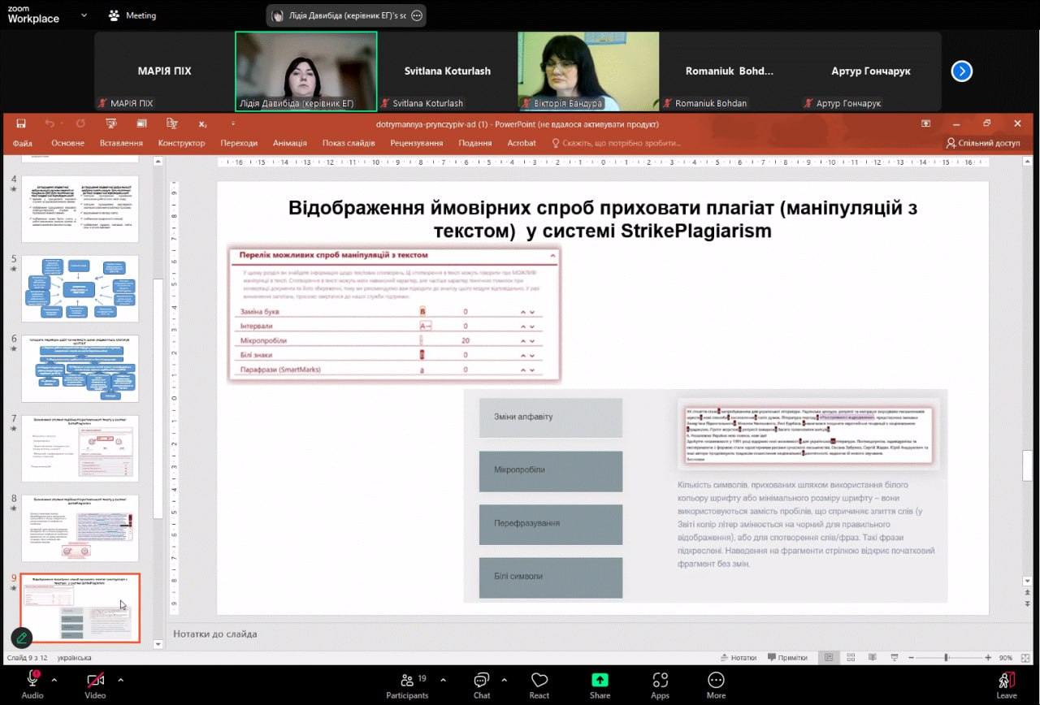Toggle the Нотатки notes pane in status bar

pos(738,658)
